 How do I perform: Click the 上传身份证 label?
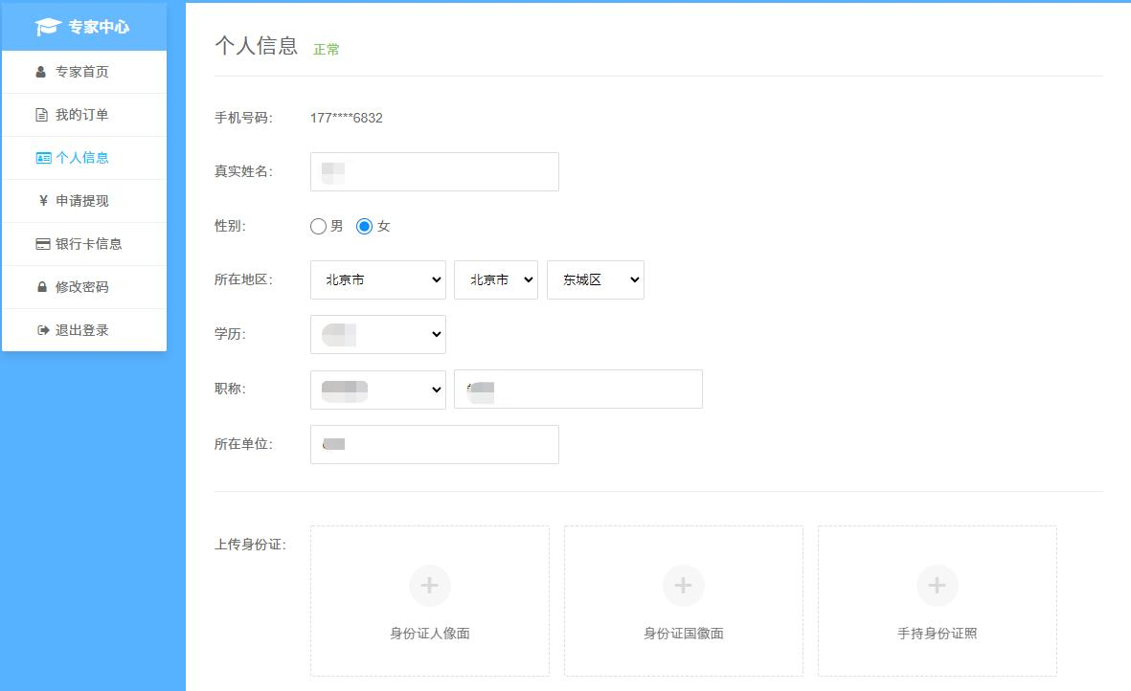click(250, 545)
